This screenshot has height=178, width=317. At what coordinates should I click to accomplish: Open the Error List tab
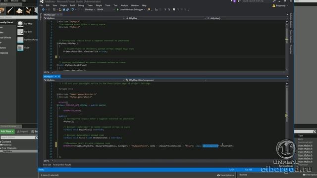47,165
